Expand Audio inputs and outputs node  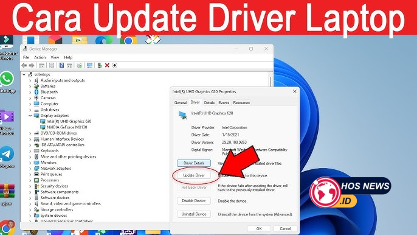pos(30,80)
